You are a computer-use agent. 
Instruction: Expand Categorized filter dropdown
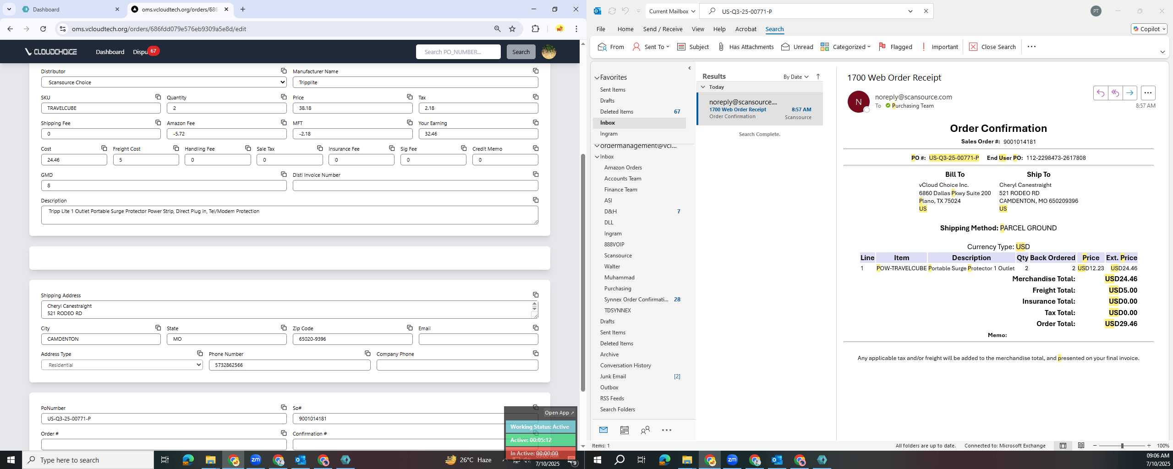869,47
